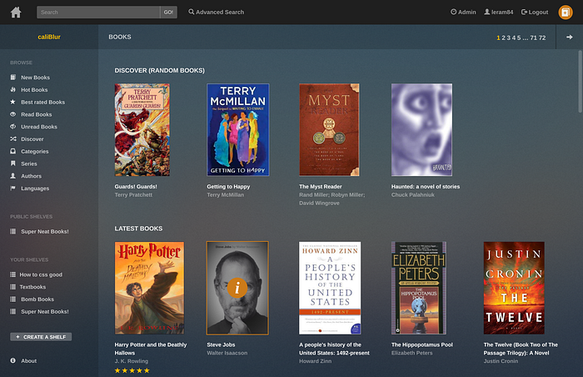The height and width of the screenshot is (377, 583).
Task: Show Unread Books
Action: coord(39,127)
